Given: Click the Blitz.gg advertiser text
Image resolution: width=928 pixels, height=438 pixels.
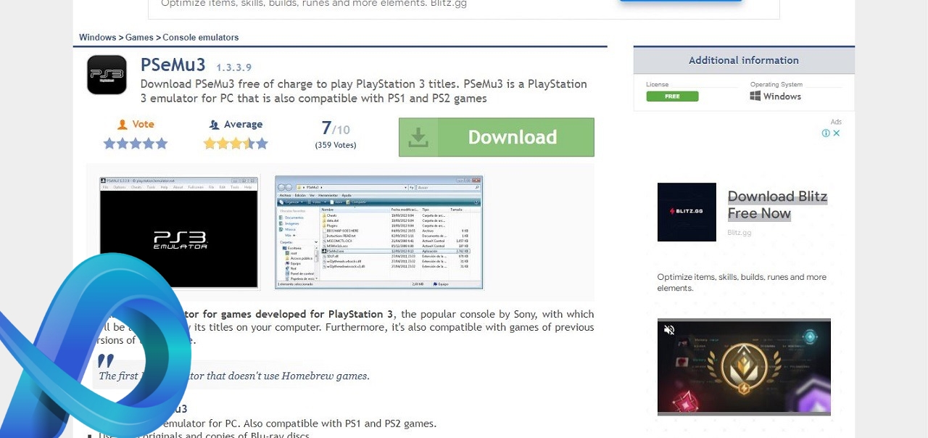Looking at the screenshot, I should coord(739,233).
